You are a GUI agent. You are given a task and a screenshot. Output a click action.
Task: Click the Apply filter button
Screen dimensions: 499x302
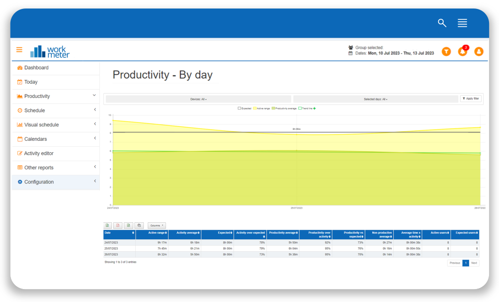click(x=471, y=99)
